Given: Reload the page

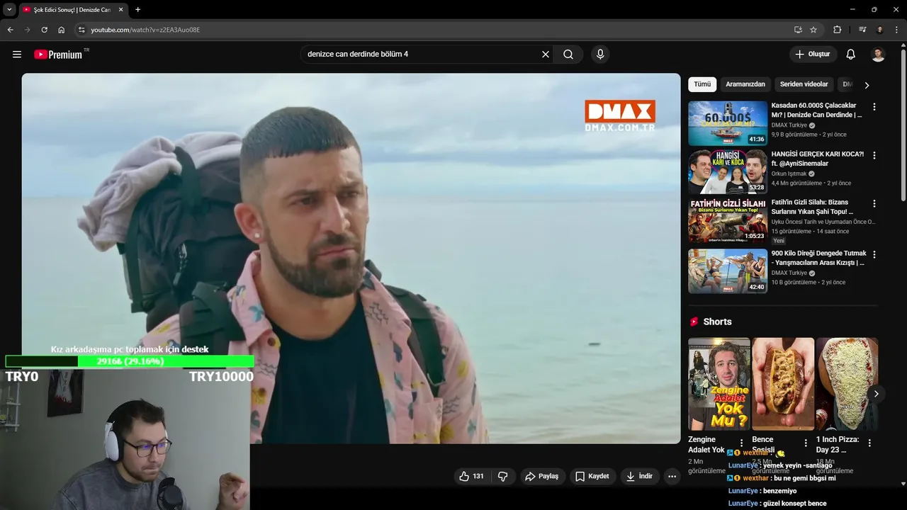Looking at the screenshot, I should click(x=44, y=30).
